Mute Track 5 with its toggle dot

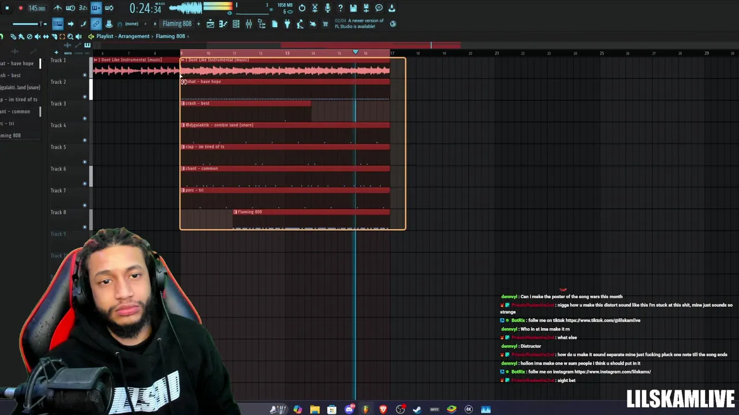click(85, 162)
